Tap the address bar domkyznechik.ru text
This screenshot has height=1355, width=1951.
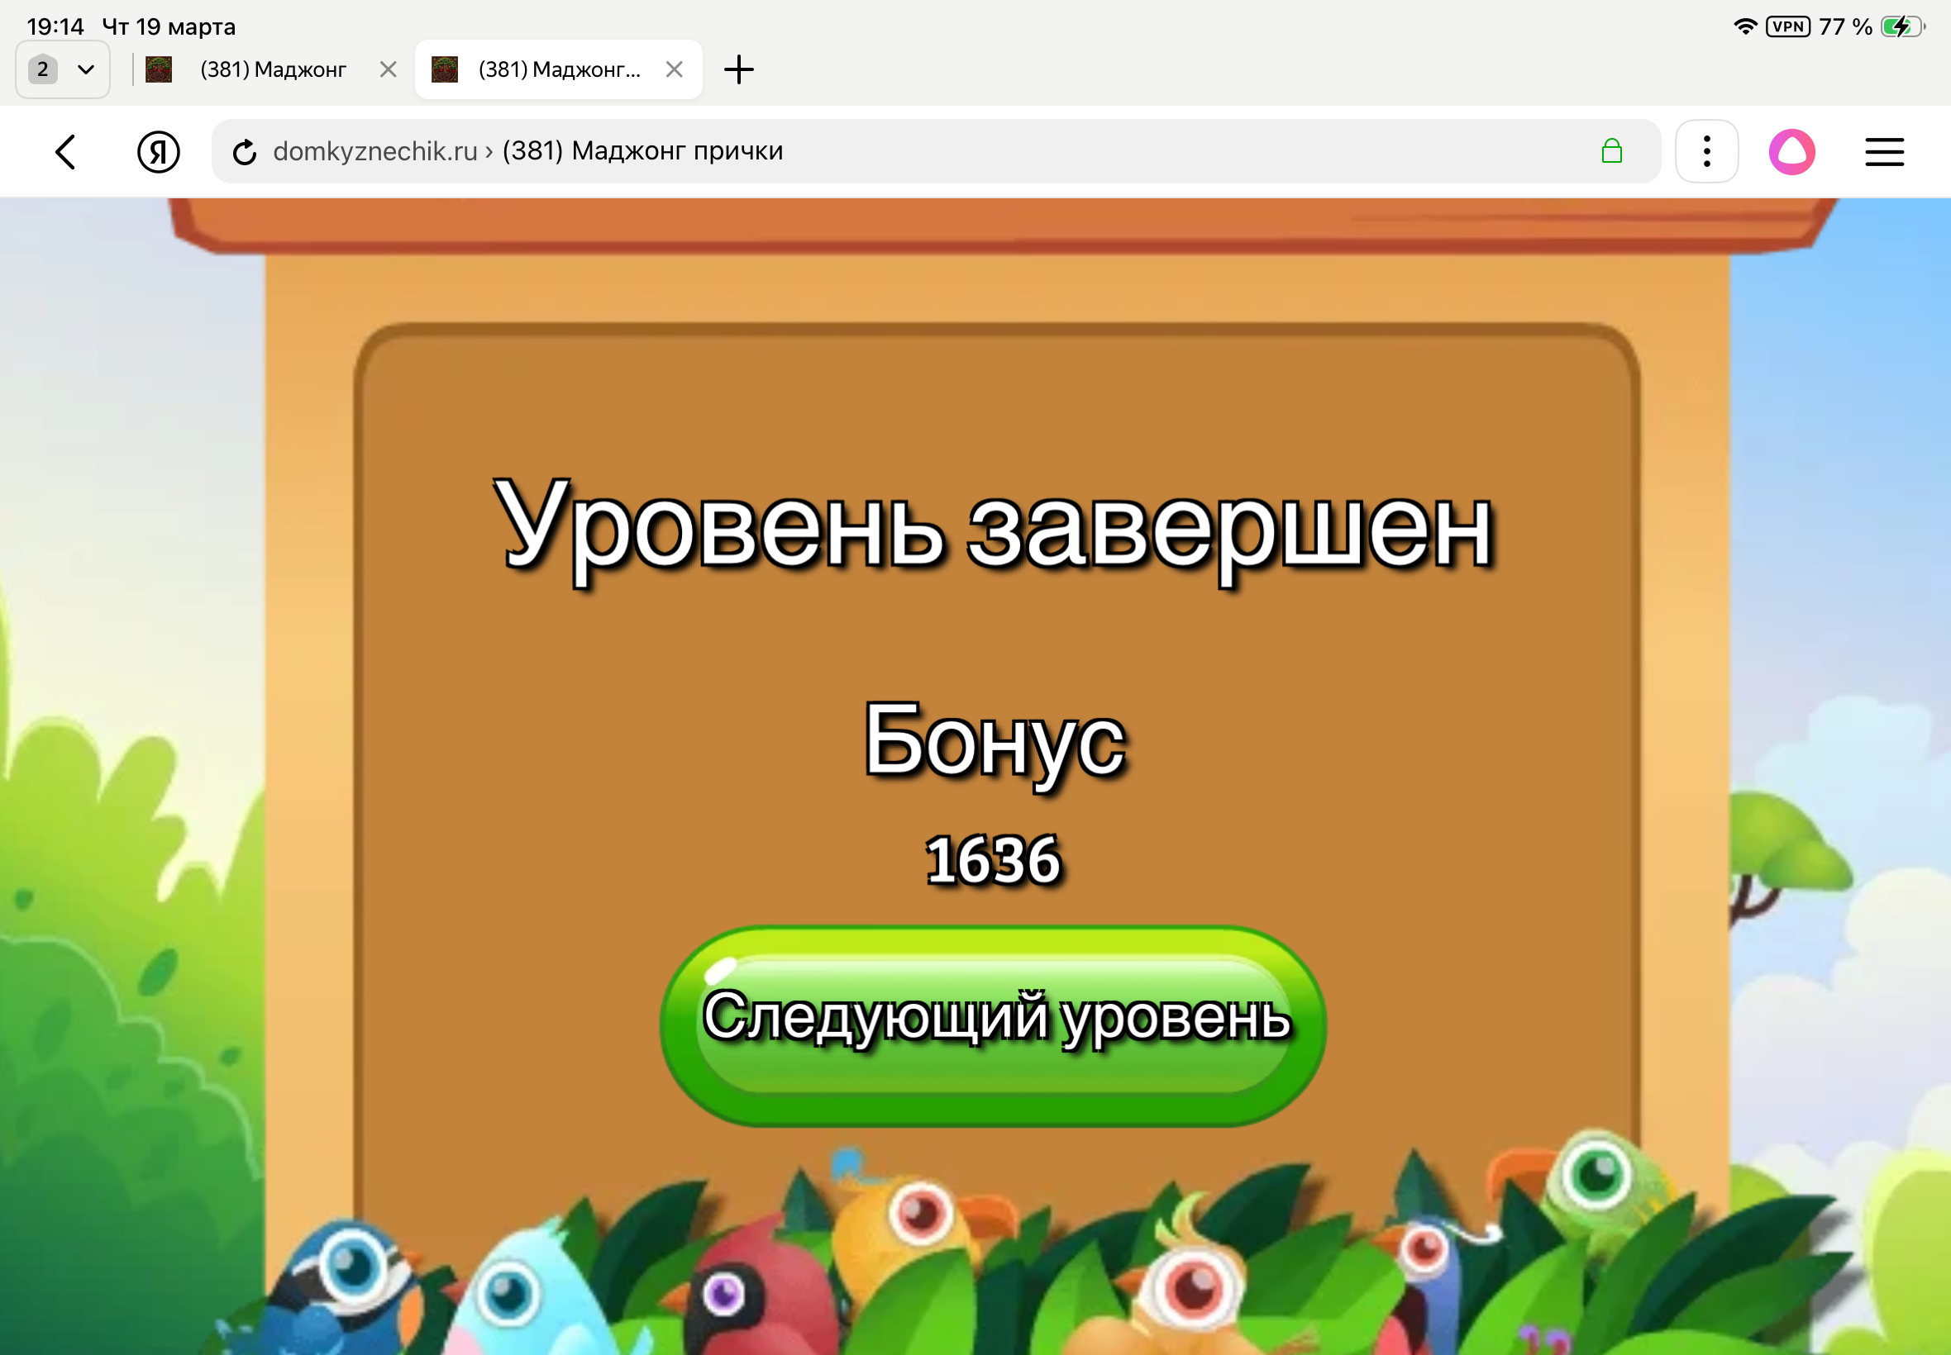[374, 152]
